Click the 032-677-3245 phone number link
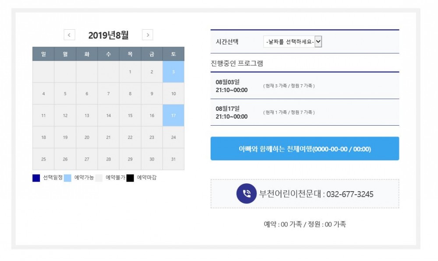This screenshot has height=261, width=438. point(349,194)
